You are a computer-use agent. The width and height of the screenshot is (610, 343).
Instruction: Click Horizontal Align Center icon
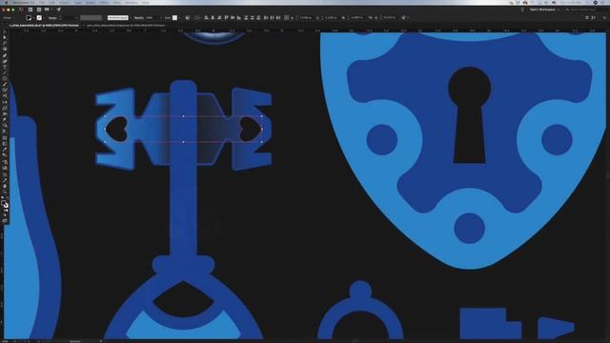tap(213, 17)
